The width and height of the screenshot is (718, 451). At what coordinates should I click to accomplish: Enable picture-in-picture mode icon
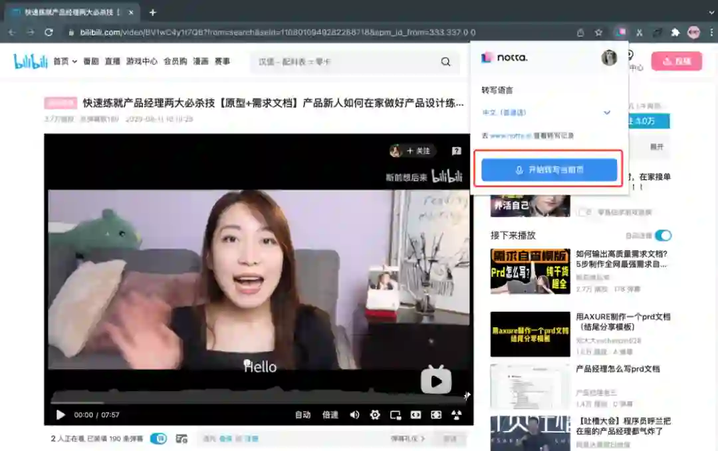396,415
